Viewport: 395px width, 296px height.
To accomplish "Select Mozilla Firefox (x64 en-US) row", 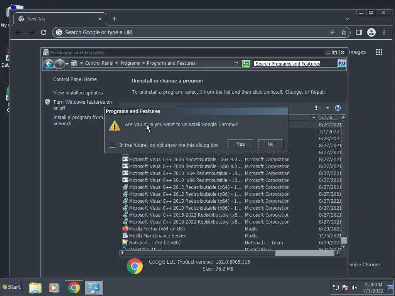I will coord(231,229).
